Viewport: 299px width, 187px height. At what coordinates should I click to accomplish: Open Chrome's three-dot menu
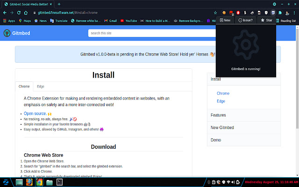point(294,13)
